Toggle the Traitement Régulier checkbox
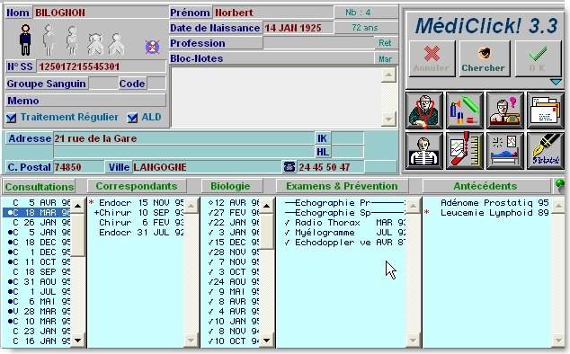The height and width of the screenshot is (354, 570). [x=12, y=118]
